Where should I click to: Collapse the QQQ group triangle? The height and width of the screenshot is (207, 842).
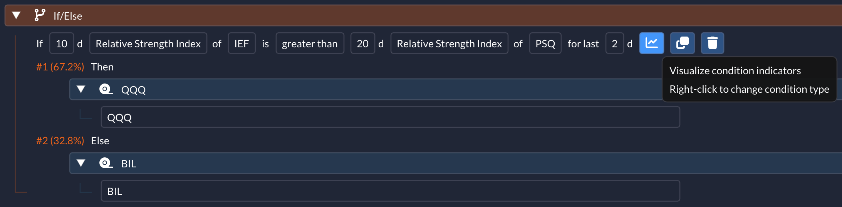pyautogui.click(x=81, y=89)
